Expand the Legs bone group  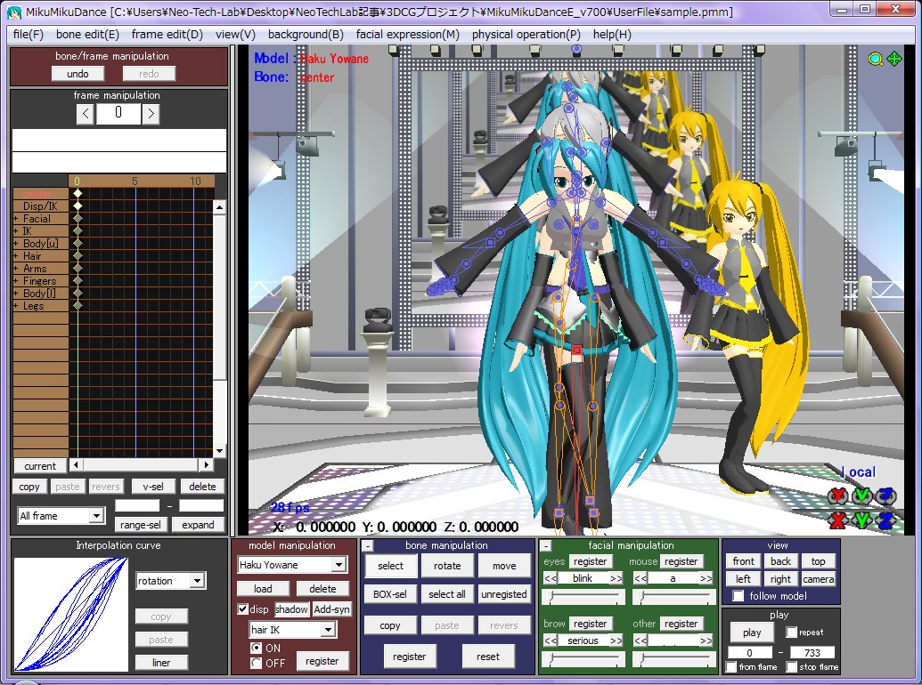tap(16, 306)
